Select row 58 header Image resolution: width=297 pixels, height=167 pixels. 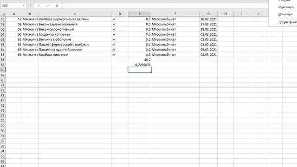pos(3,19)
